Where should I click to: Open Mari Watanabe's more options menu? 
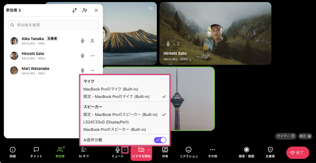click(92, 70)
